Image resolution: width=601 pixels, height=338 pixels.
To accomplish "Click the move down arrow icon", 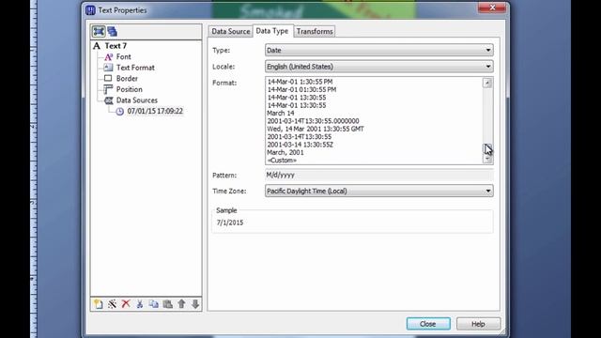I will [x=195, y=304].
